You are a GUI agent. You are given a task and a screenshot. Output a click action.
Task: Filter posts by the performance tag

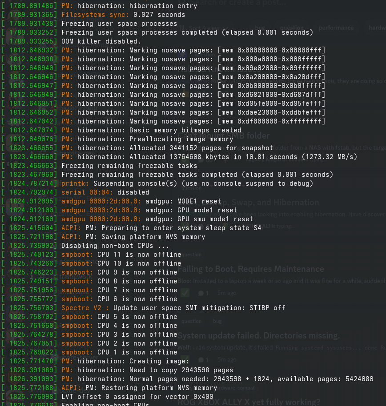[x=336, y=28]
